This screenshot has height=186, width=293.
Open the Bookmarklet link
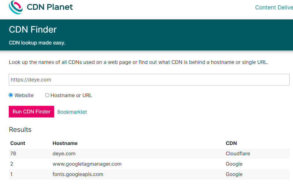(72, 112)
